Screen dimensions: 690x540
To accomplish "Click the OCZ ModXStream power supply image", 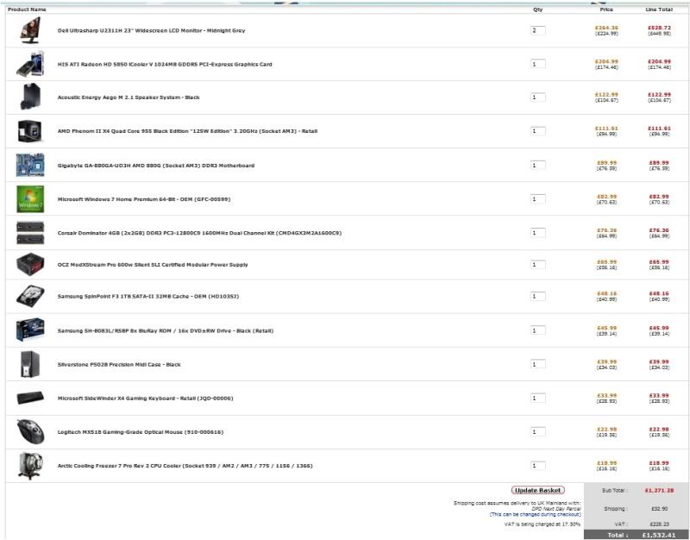I will click(30, 265).
